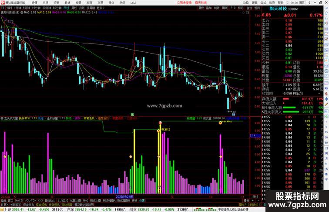Open F10 company info
329x212 pixels.
233,8
